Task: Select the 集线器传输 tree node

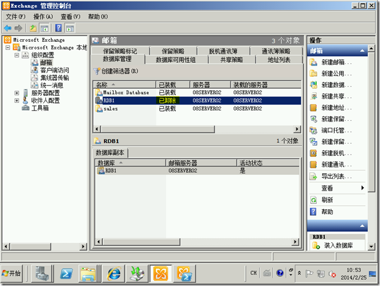Action: 55,78
